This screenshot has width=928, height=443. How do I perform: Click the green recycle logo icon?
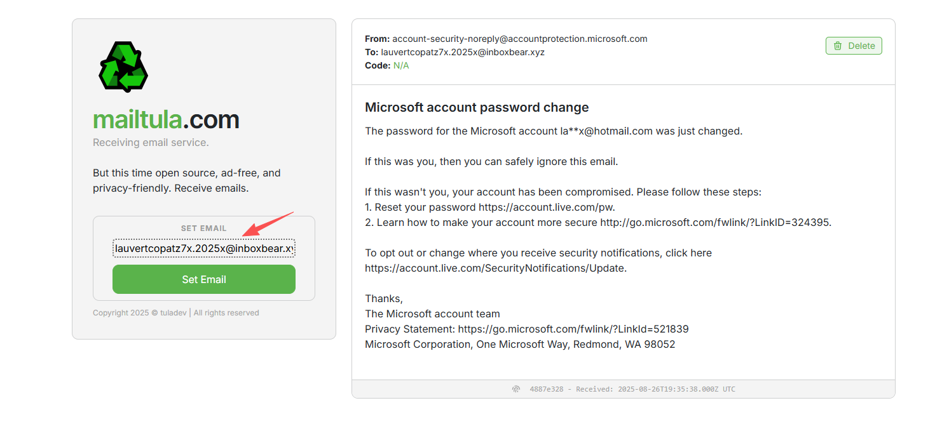(123, 67)
